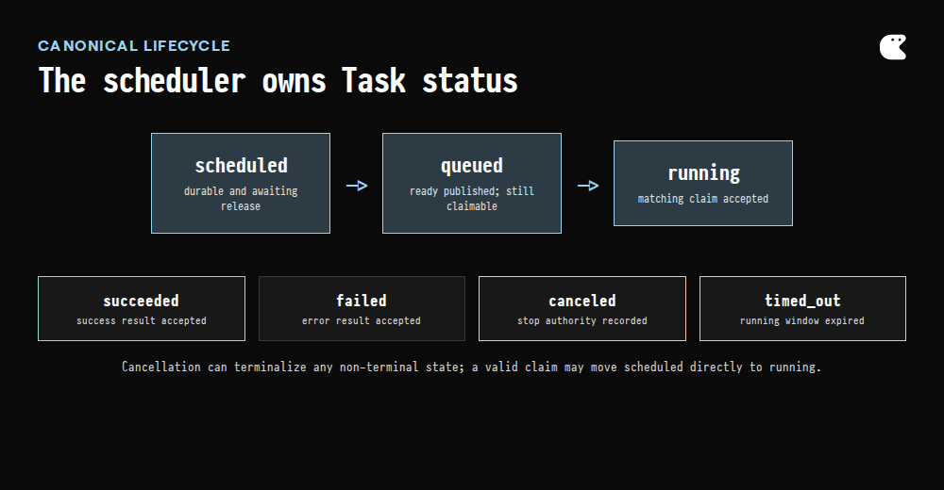
Task: Click 'error result accepted' description
Action: click(x=362, y=321)
